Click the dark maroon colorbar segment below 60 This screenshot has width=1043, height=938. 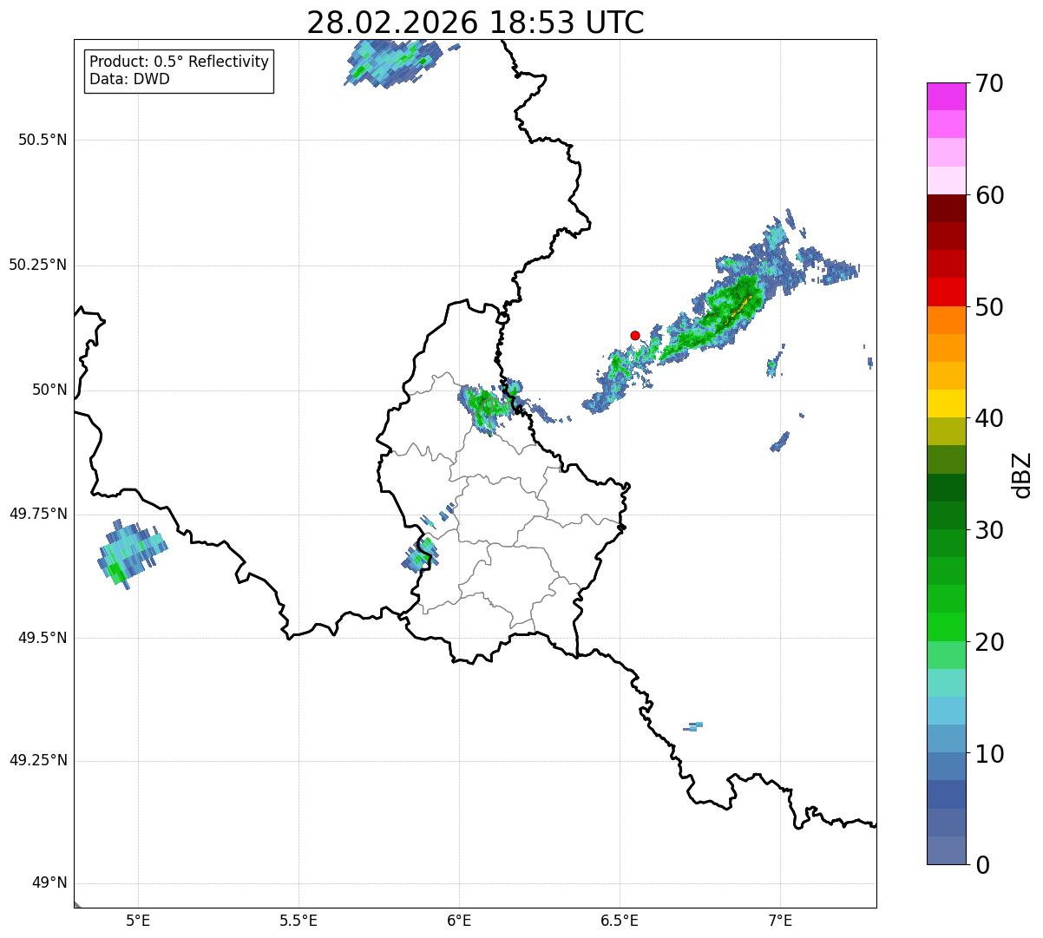tap(946, 208)
